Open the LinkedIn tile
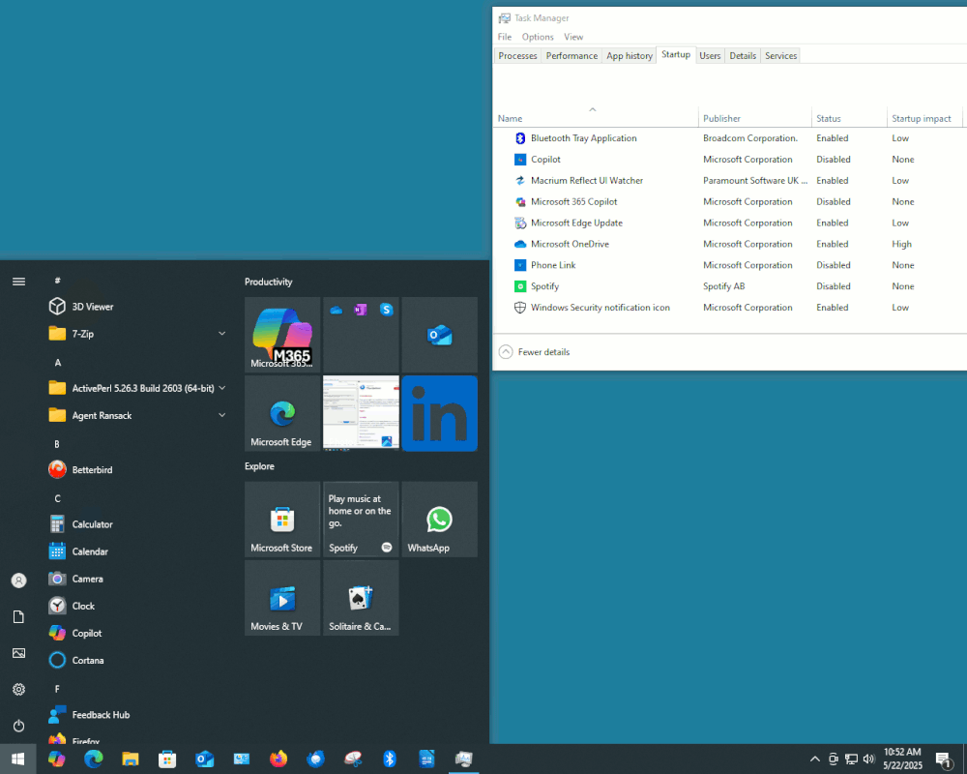This screenshot has width=967, height=774. coord(440,413)
